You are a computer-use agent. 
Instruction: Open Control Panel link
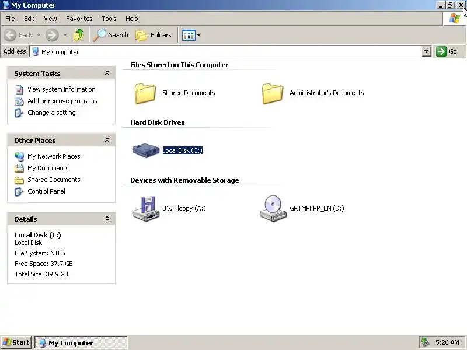[46, 191]
